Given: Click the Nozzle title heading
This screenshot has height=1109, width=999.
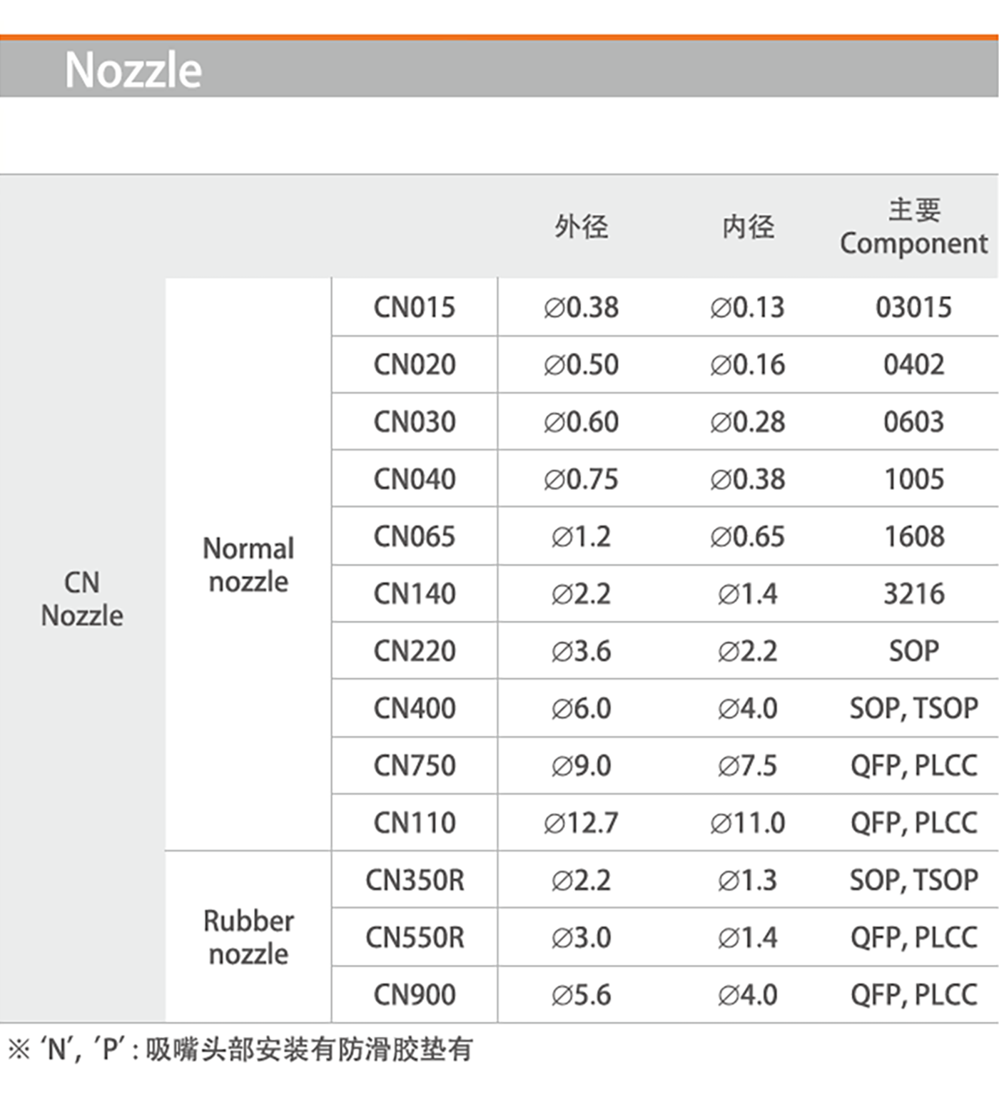Looking at the screenshot, I should [133, 70].
